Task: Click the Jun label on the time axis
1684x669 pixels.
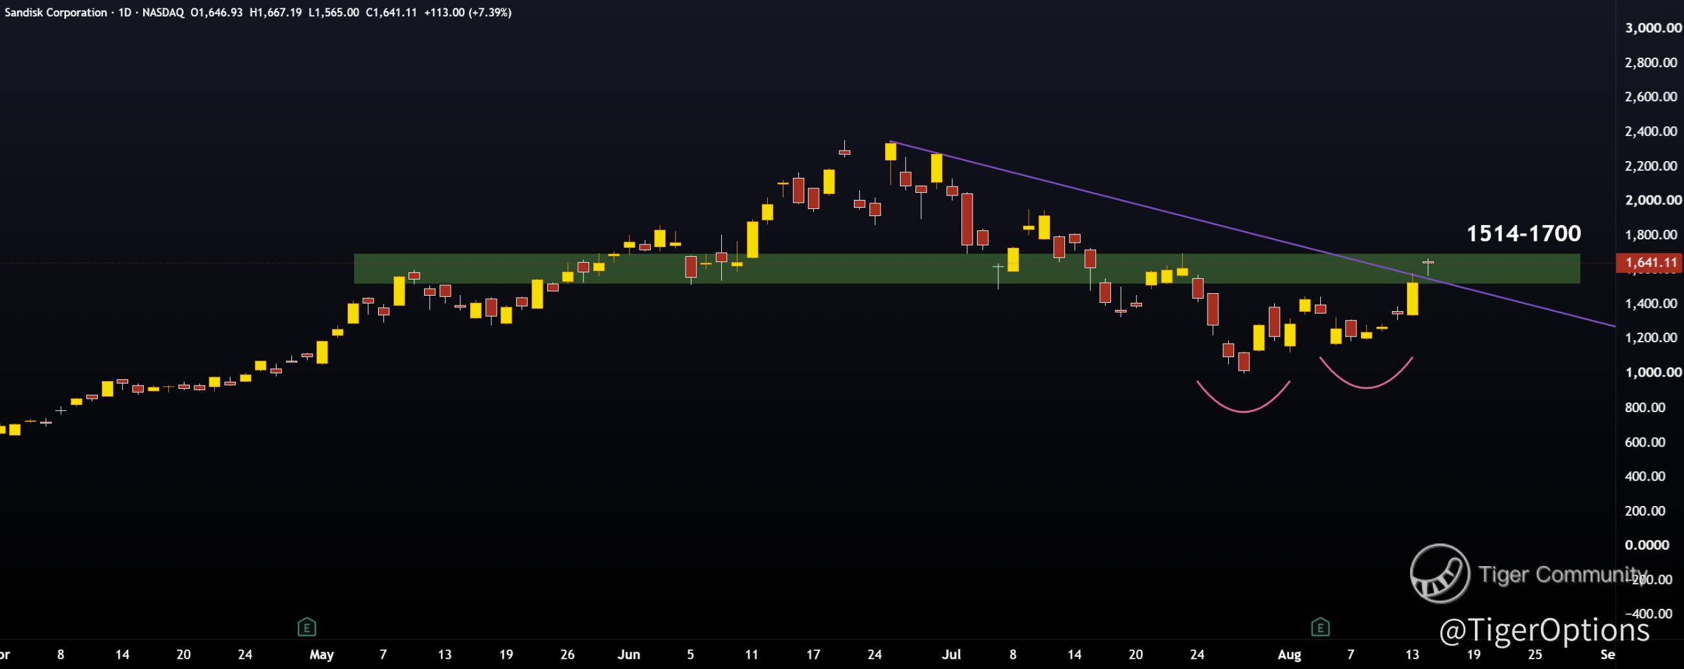Action: click(x=629, y=654)
